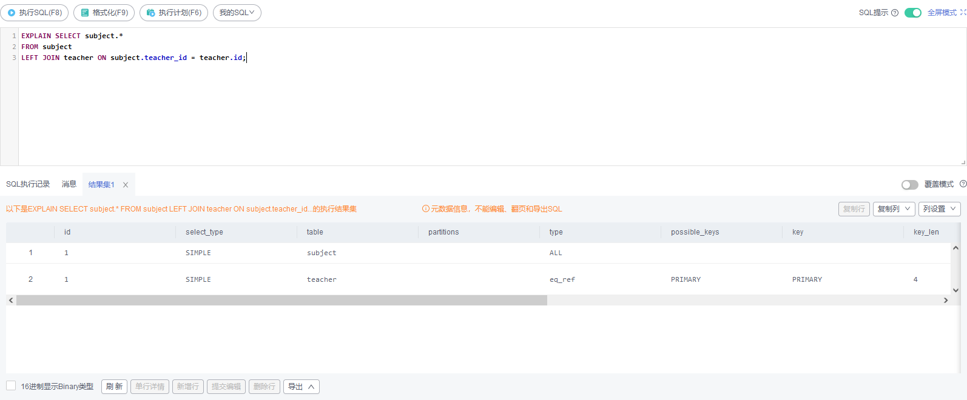Image resolution: width=967 pixels, height=400 pixels.
Task: Click the key_len column header
Action: pyautogui.click(x=926, y=232)
